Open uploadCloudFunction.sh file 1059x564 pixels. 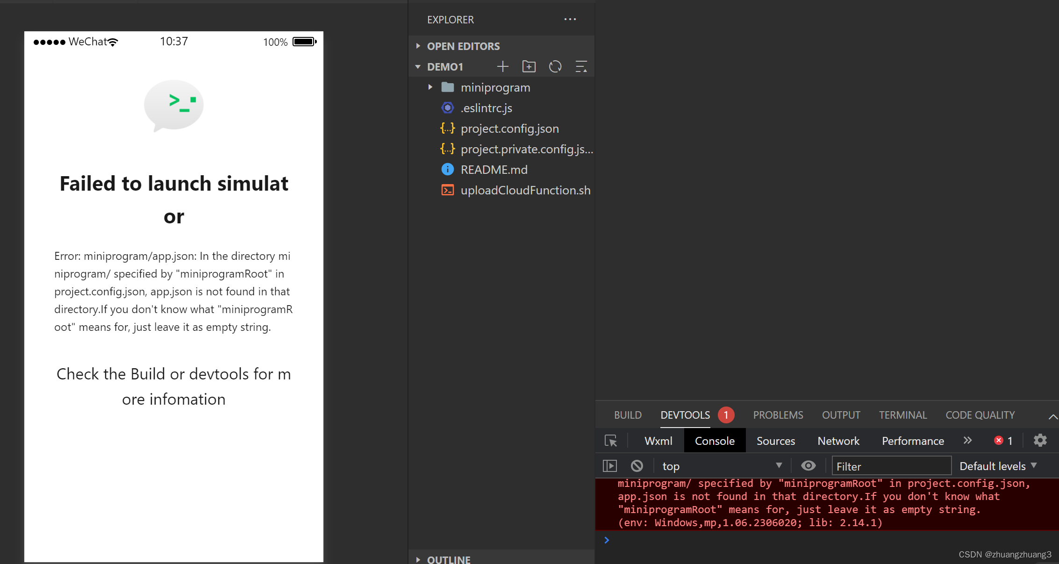coord(501,190)
